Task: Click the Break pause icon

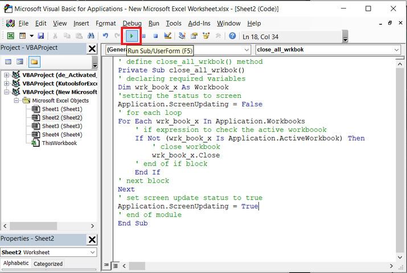Action: click(x=143, y=36)
